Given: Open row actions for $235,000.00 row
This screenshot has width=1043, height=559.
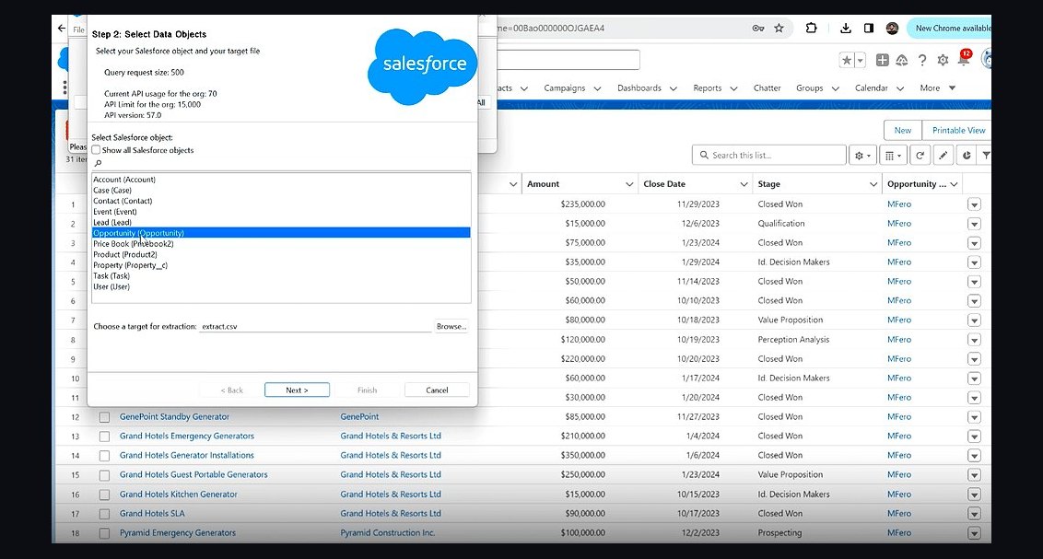Looking at the screenshot, I should point(975,204).
